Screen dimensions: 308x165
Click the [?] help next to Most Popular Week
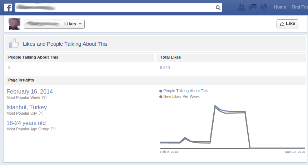pos(44,97)
